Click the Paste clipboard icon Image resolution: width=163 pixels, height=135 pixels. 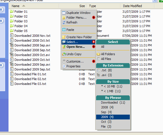tap(64, 30)
